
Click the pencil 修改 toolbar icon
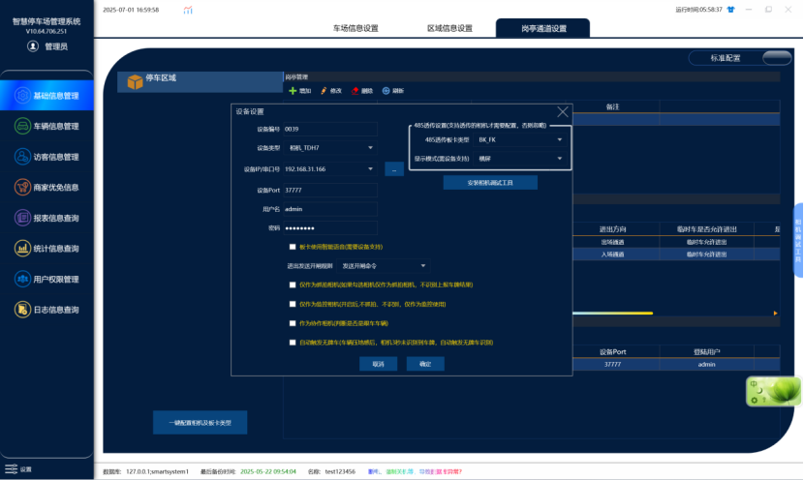324,91
